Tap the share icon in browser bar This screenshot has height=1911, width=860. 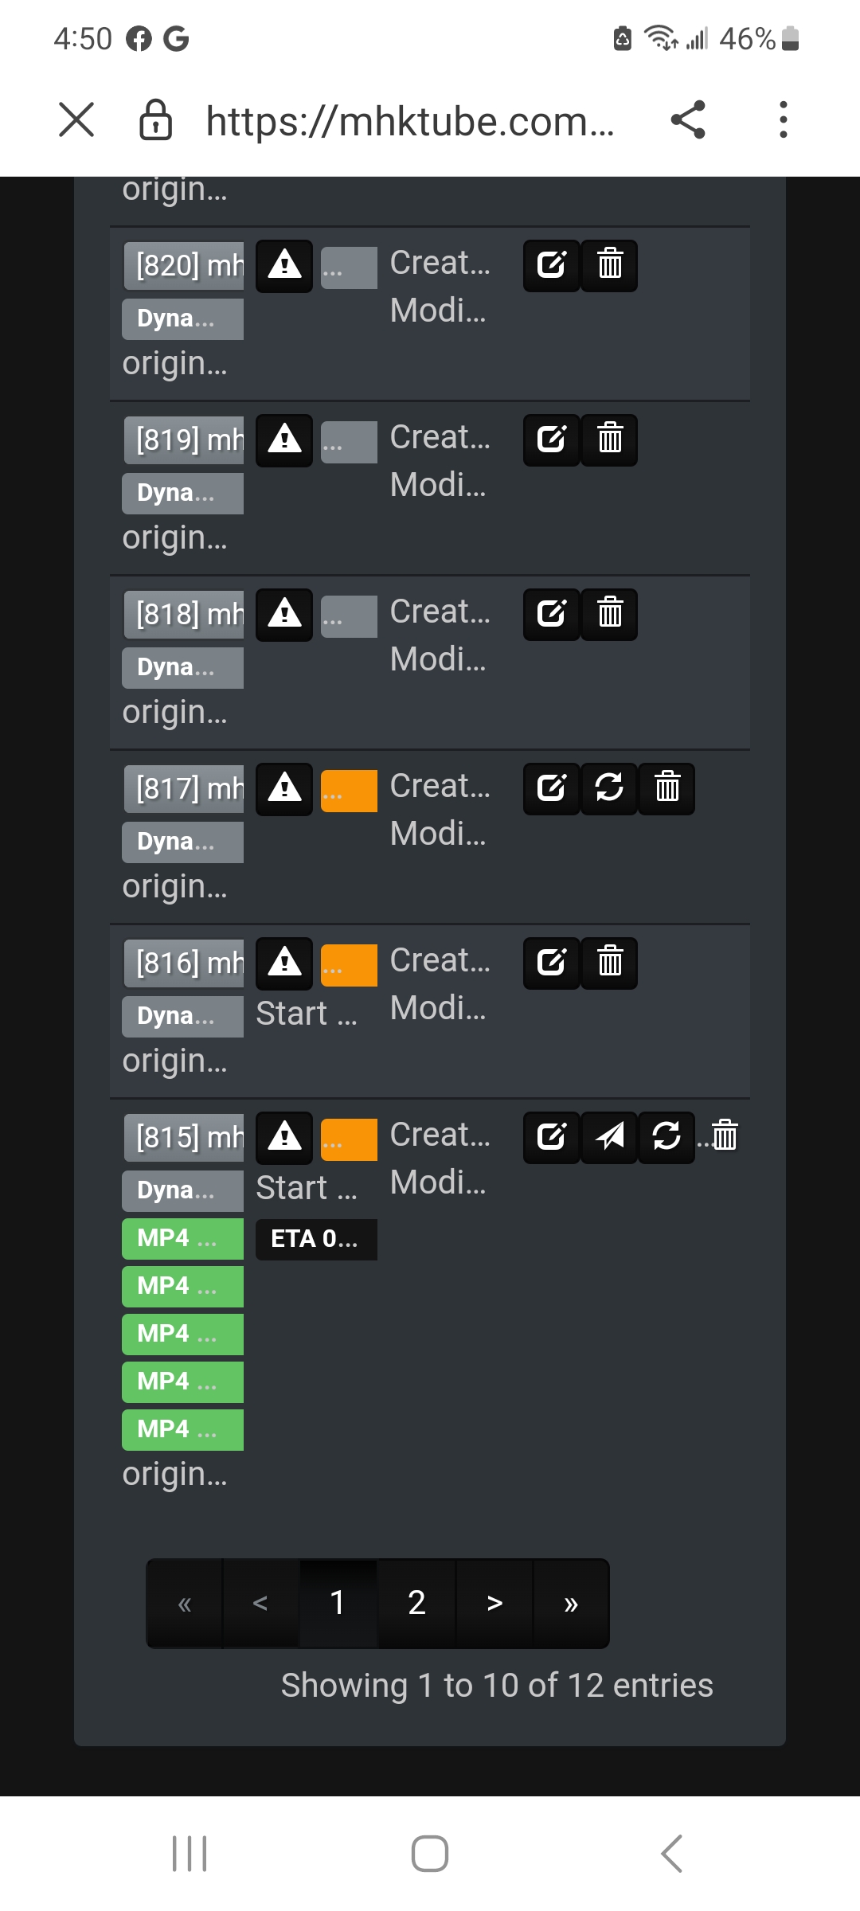click(688, 119)
